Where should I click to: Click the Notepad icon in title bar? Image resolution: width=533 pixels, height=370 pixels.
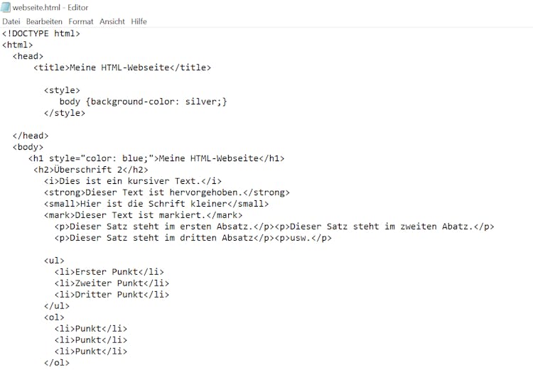[x=6, y=7]
